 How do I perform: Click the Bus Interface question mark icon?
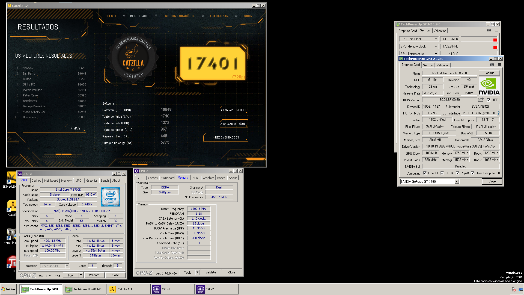pyautogui.click(x=499, y=113)
